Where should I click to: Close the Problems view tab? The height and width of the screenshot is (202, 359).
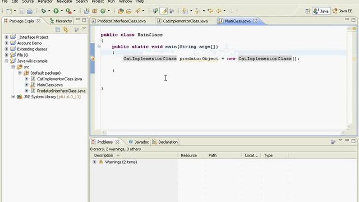point(117,142)
